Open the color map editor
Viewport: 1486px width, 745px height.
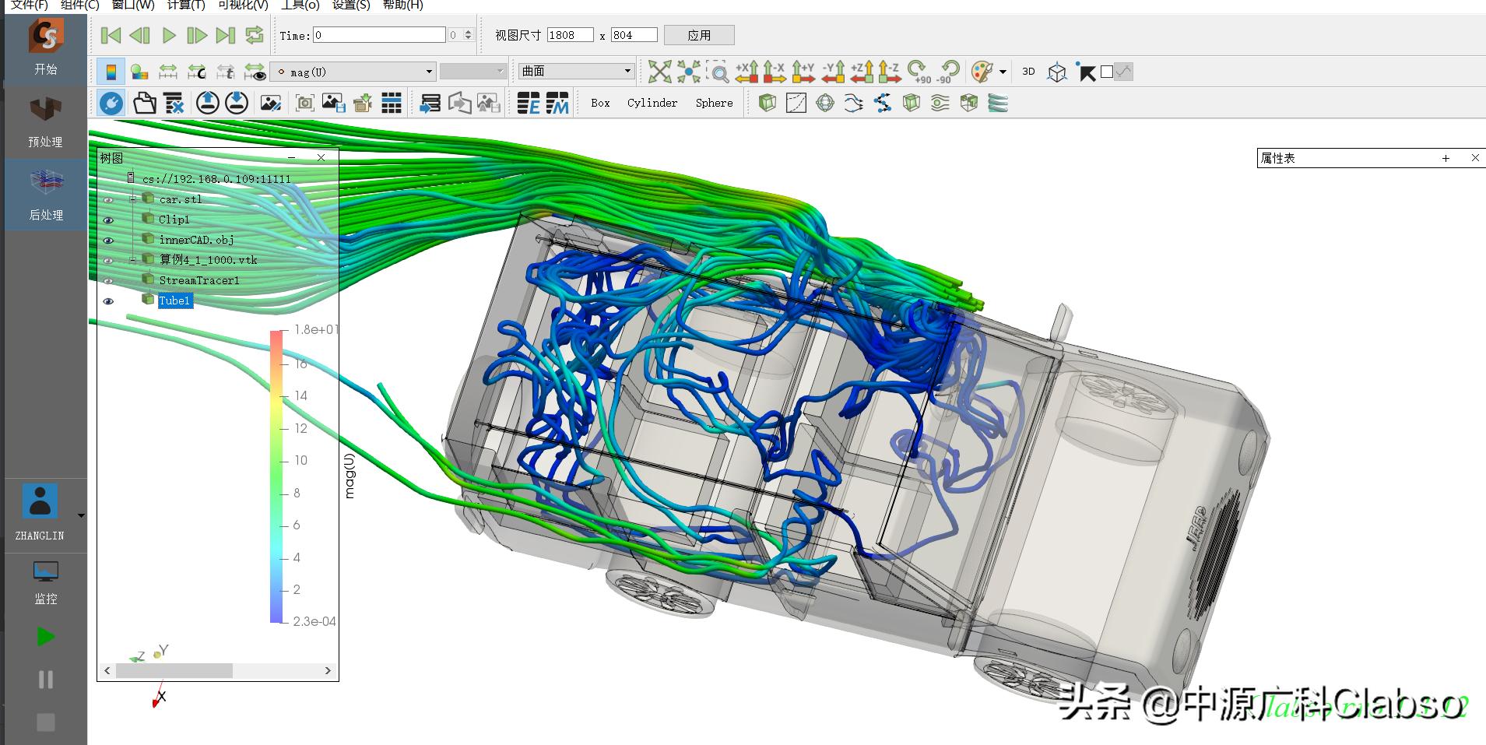click(x=140, y=72)
